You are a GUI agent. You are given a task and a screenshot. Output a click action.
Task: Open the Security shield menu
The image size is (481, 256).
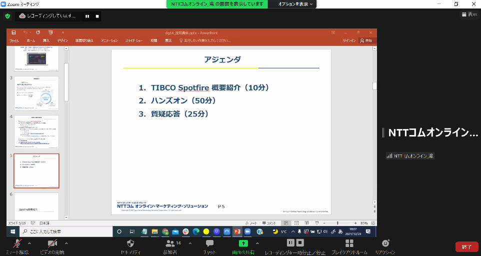pyautogui.click(x=130, y=247)
